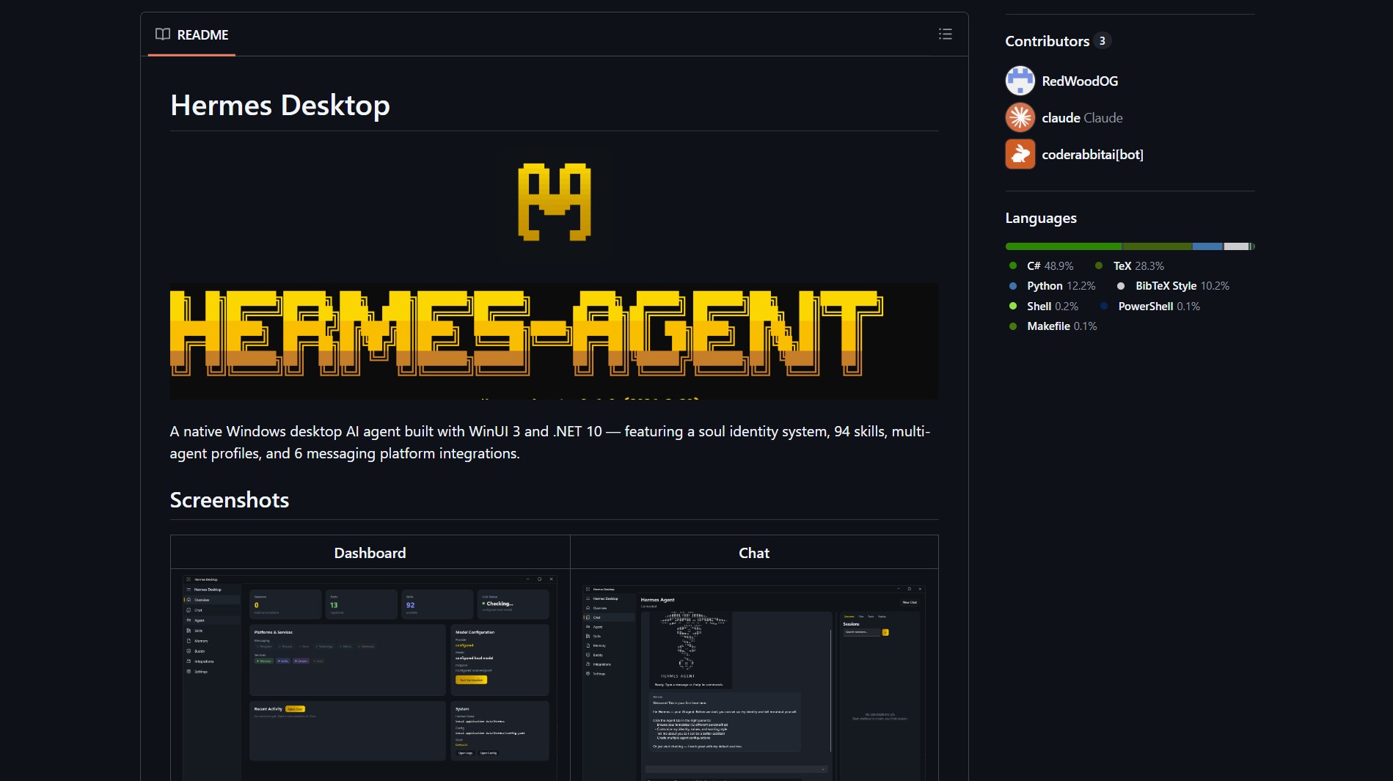
Task: Click the Makefile 0.1% language entry
Action: tap(1061, 326)
